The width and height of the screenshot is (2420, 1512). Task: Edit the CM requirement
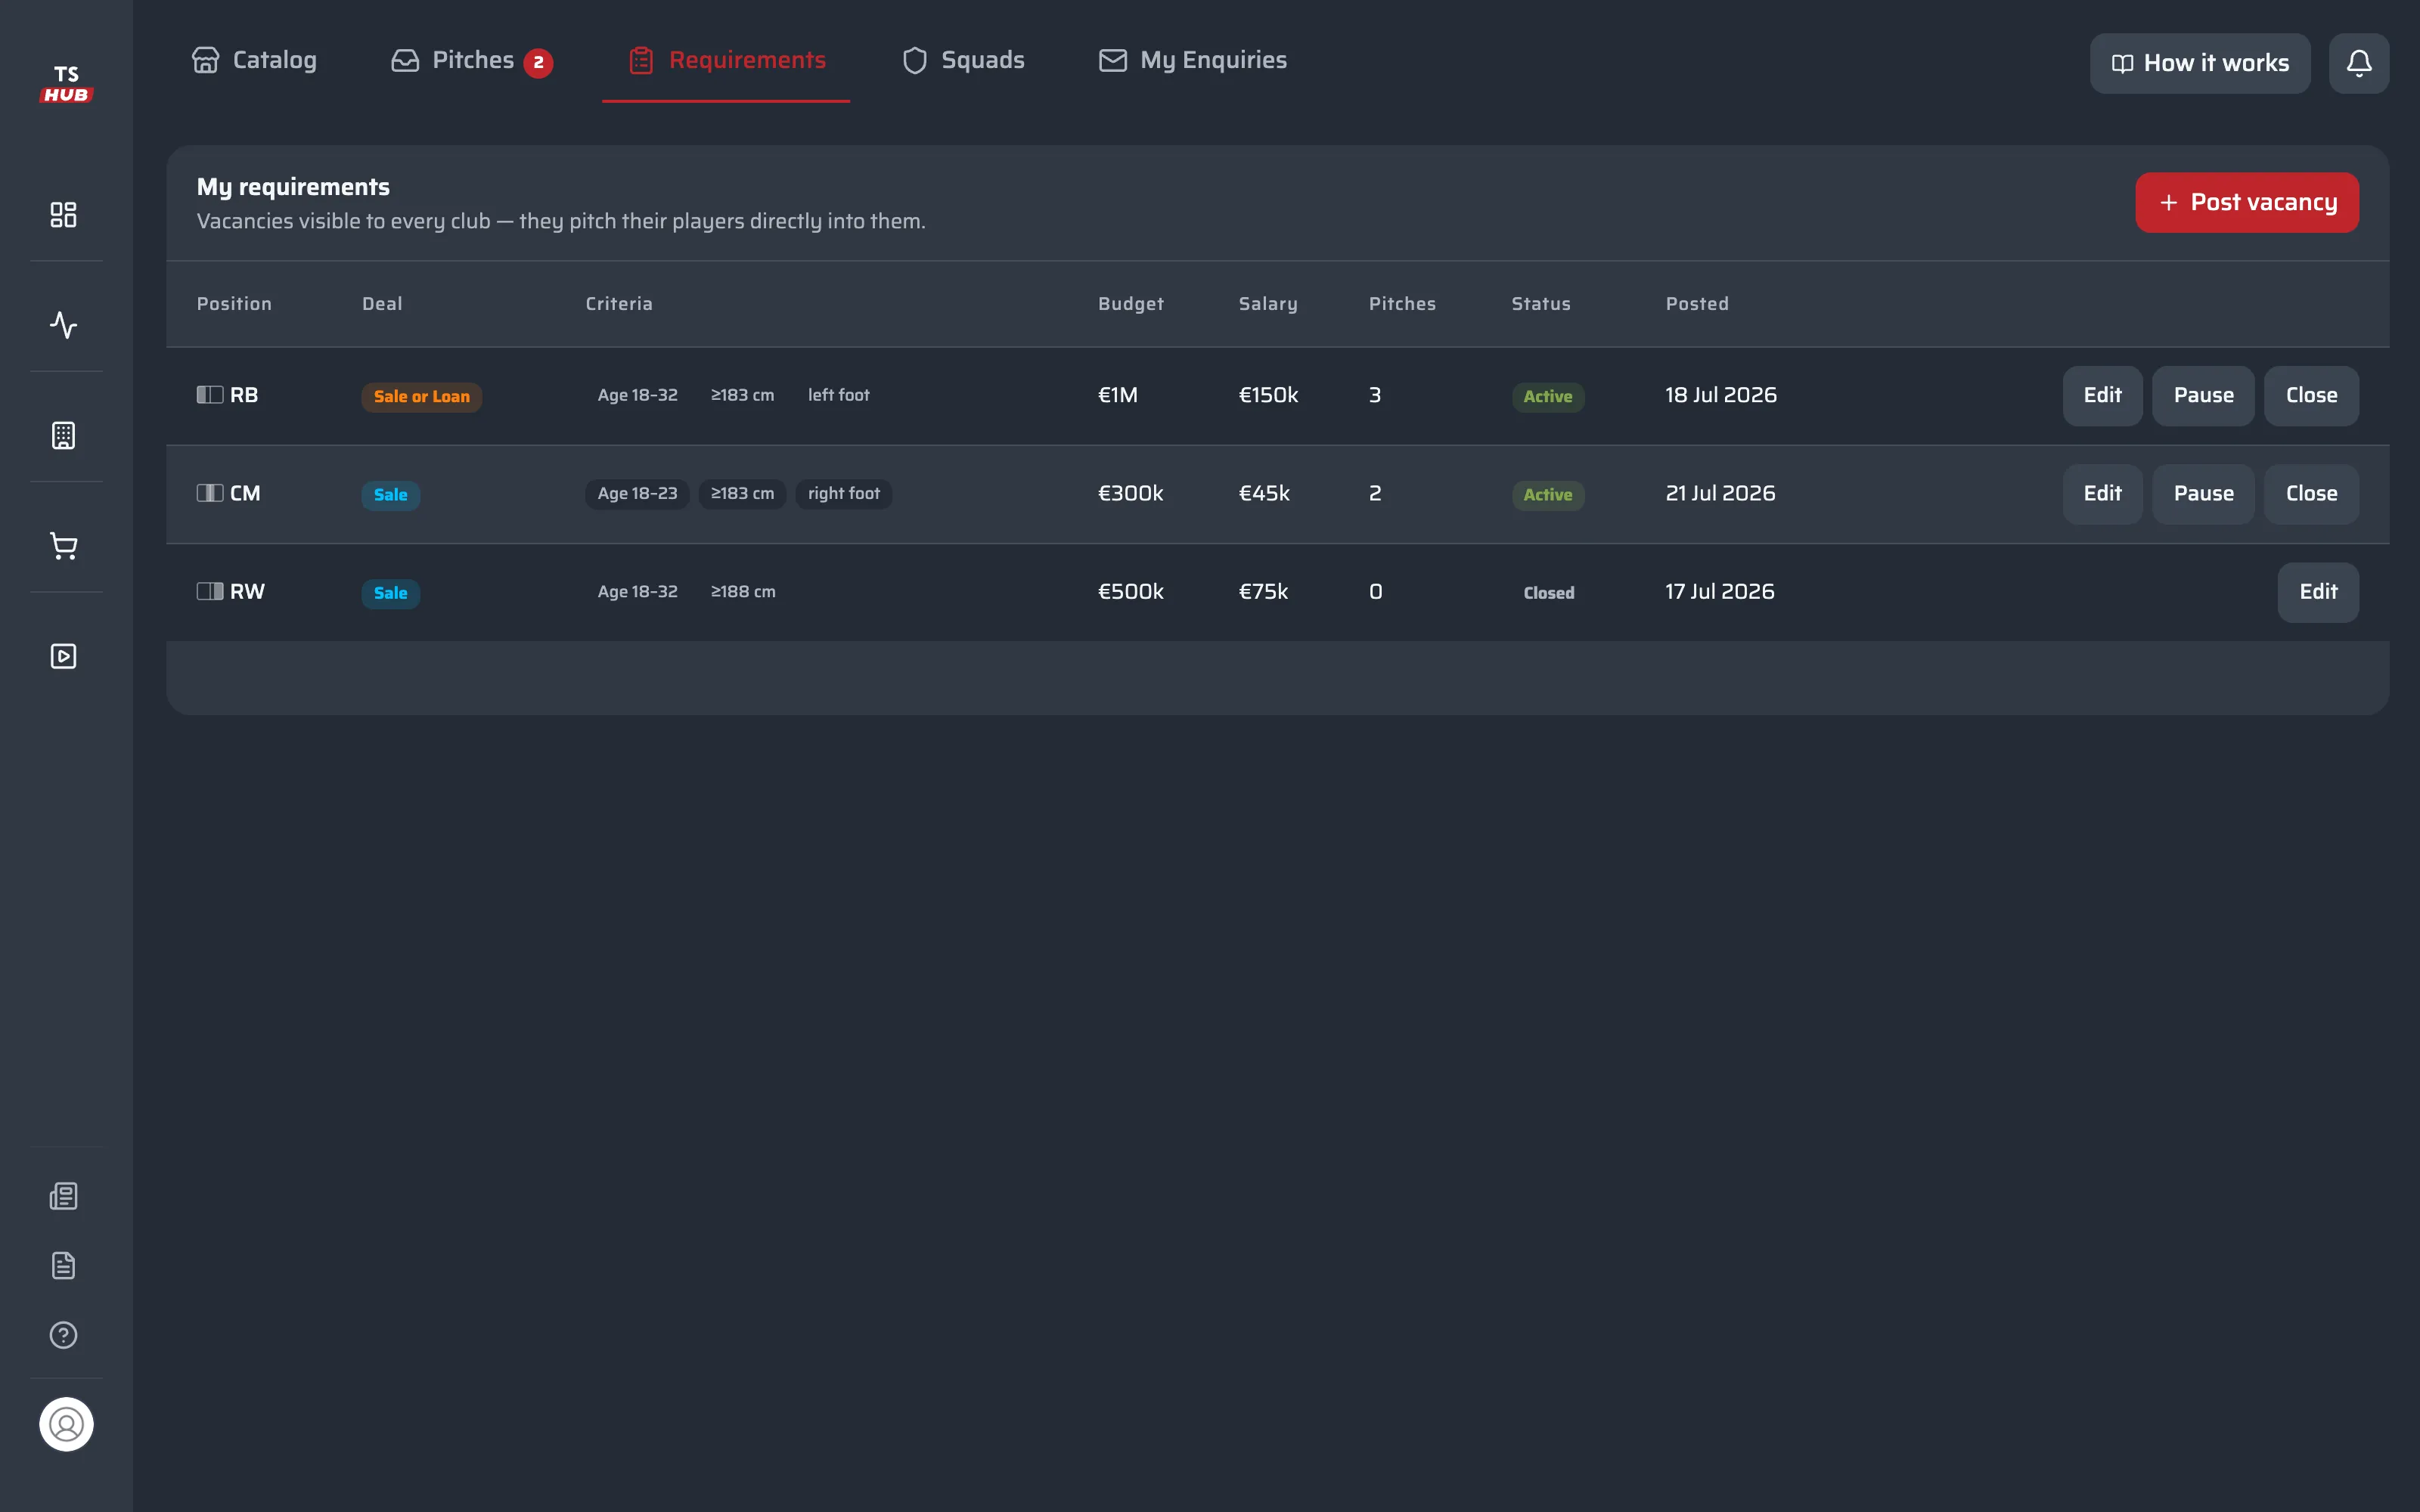click(x=2102, y=494)
